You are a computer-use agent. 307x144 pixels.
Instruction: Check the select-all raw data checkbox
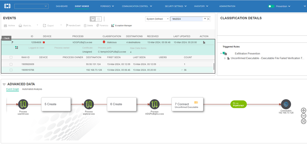tap(11, 57)
